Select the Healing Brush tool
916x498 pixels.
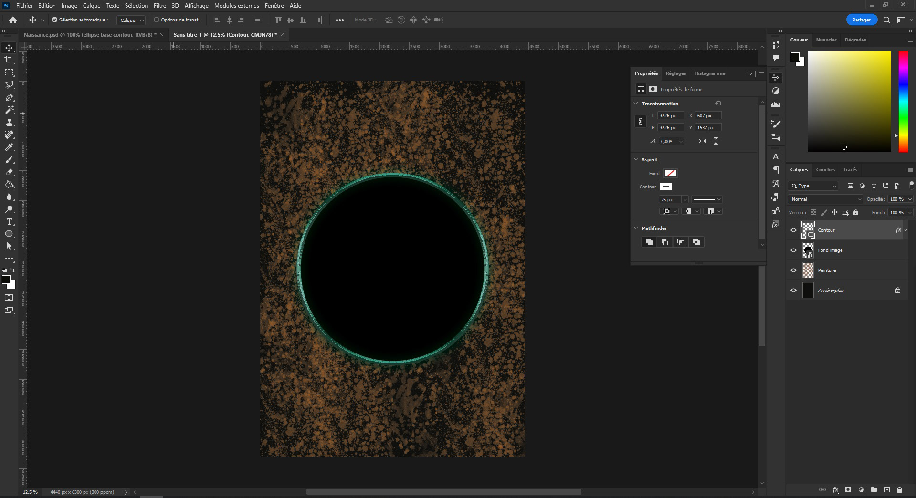[9, 135]
